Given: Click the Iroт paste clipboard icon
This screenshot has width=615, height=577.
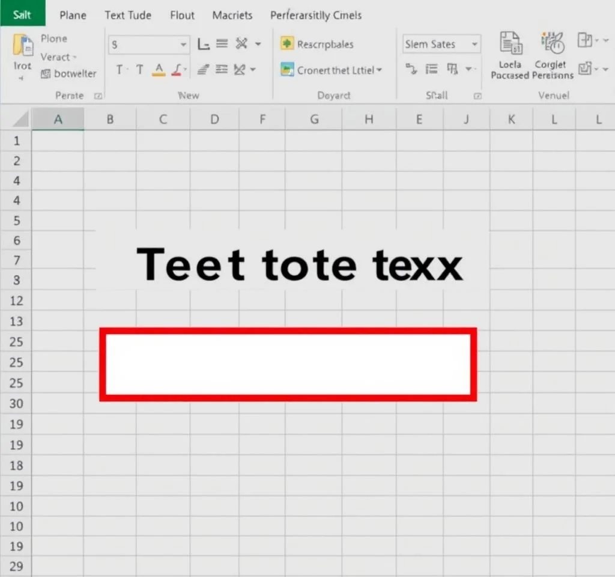Looking at the screenshot, I should click(x=23, y=46).
